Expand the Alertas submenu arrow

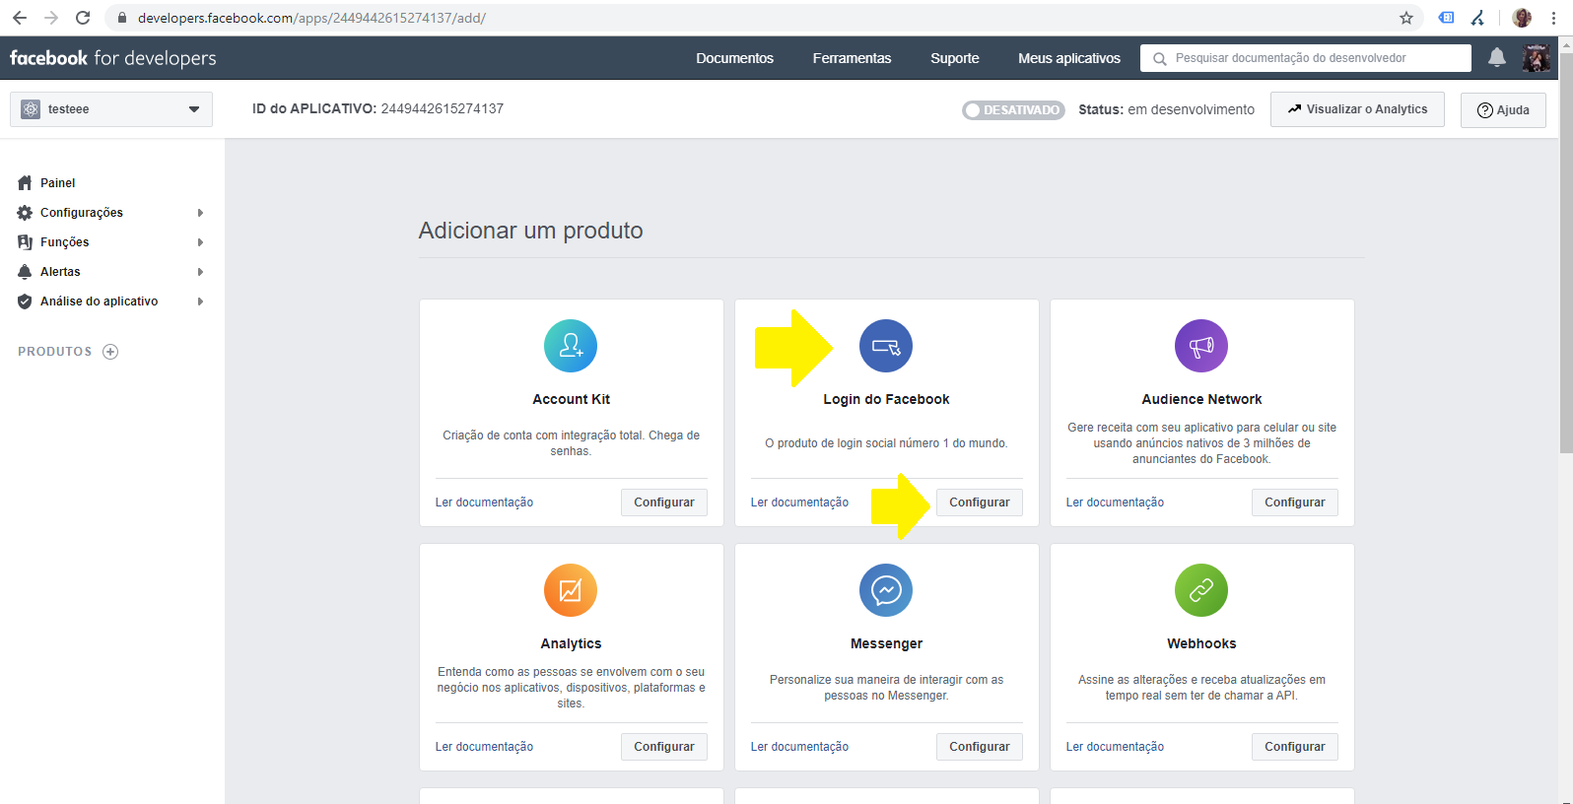[200, 272]
